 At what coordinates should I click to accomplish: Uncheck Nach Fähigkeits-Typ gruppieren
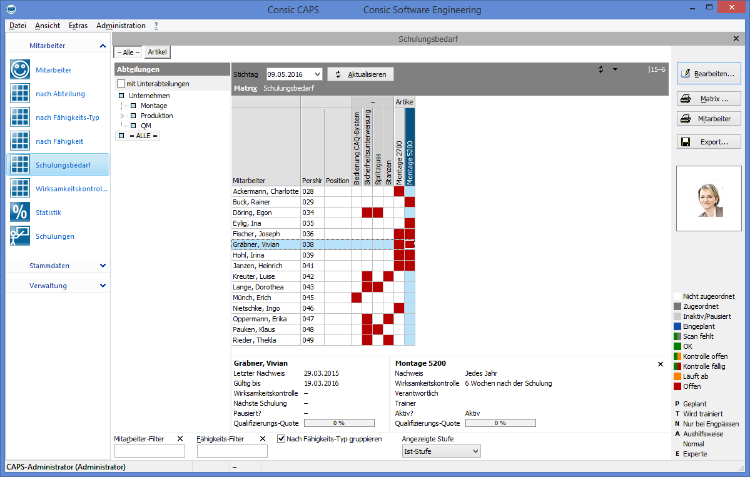(x=281, y=439)
